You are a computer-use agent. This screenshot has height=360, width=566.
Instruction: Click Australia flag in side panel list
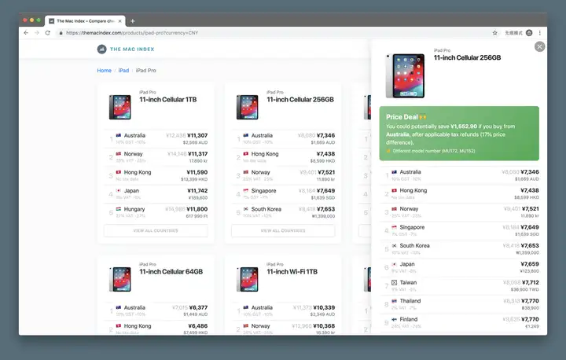[x=394, y=172]
